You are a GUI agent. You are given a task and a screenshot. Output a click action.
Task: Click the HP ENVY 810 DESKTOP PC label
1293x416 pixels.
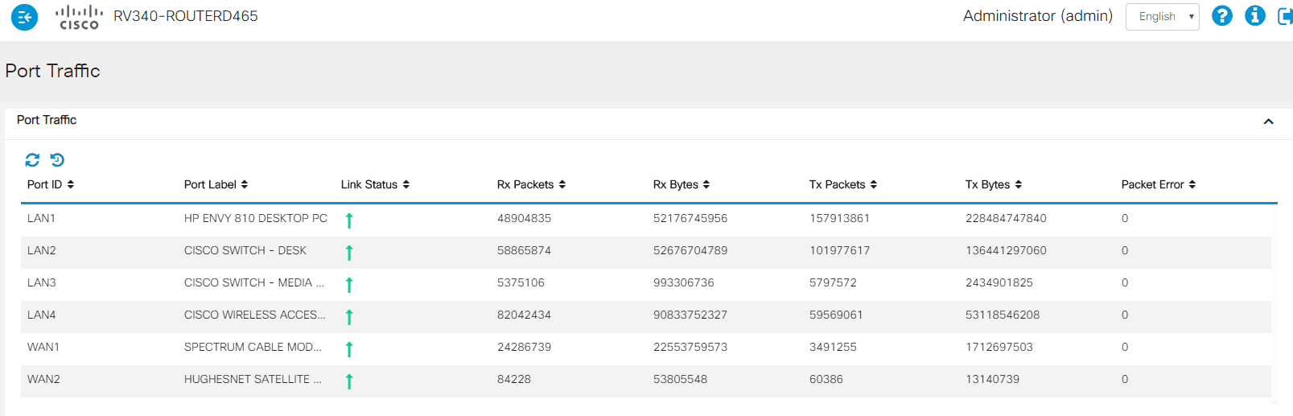pyautogui.click(x=256, y=218)
